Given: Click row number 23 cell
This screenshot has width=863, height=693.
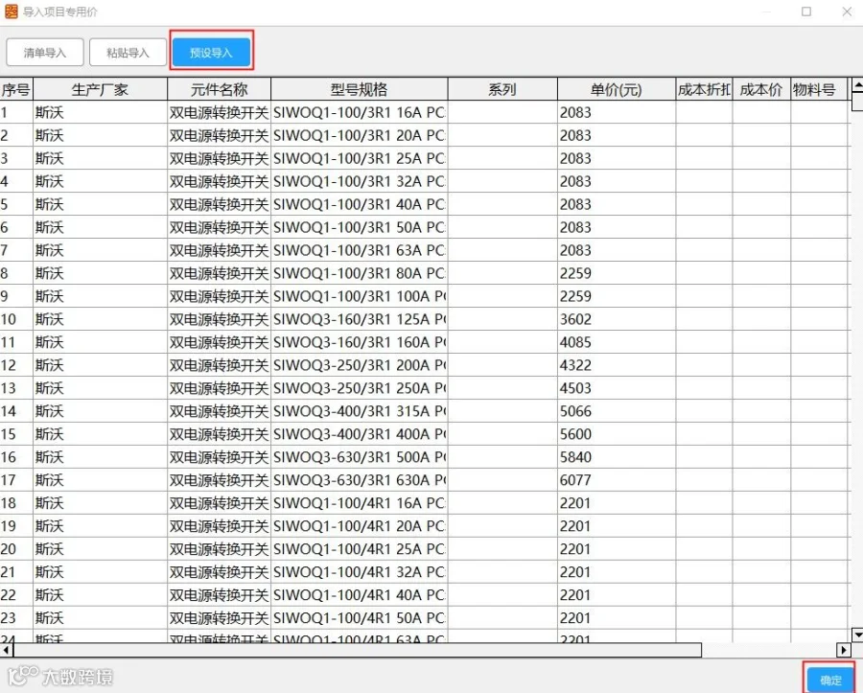Looking at the screenshot, I should coord(16,618).
